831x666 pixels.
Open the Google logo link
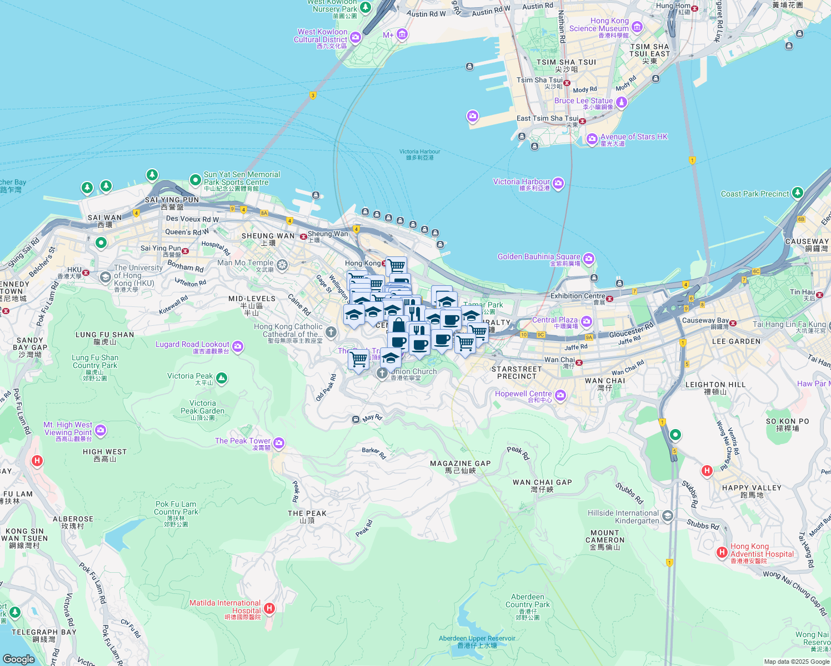pos(18,659)
